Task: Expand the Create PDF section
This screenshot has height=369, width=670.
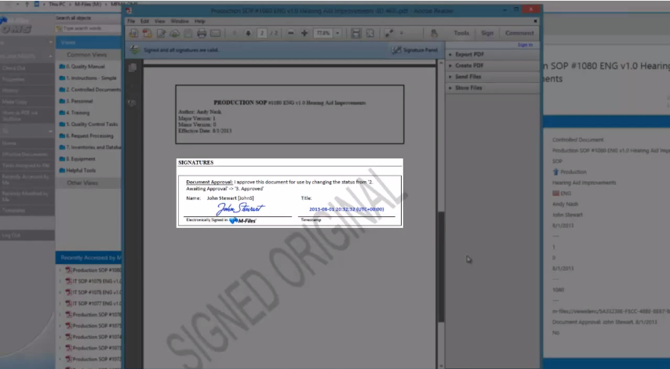Action: [x=468, y=66]
